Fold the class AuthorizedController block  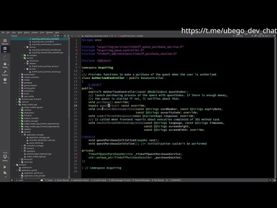click(x=79, y=78)
